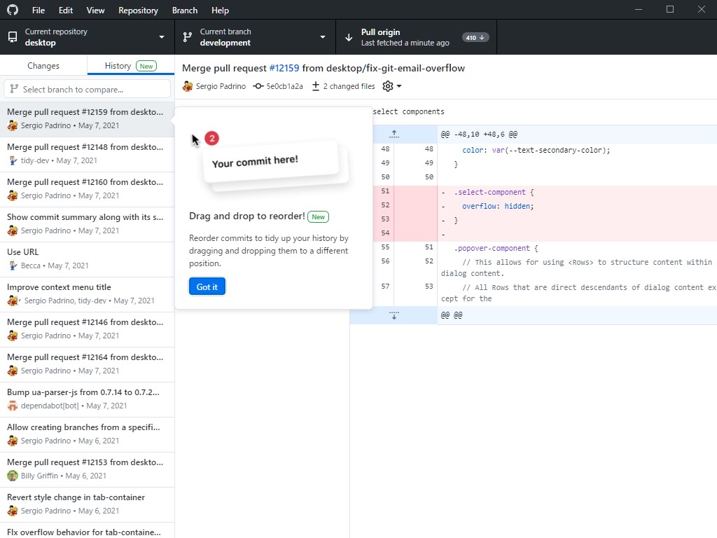This screenshot has width=717, height=538.
Task: Select the History tab
Action: (x=130, y=66)
